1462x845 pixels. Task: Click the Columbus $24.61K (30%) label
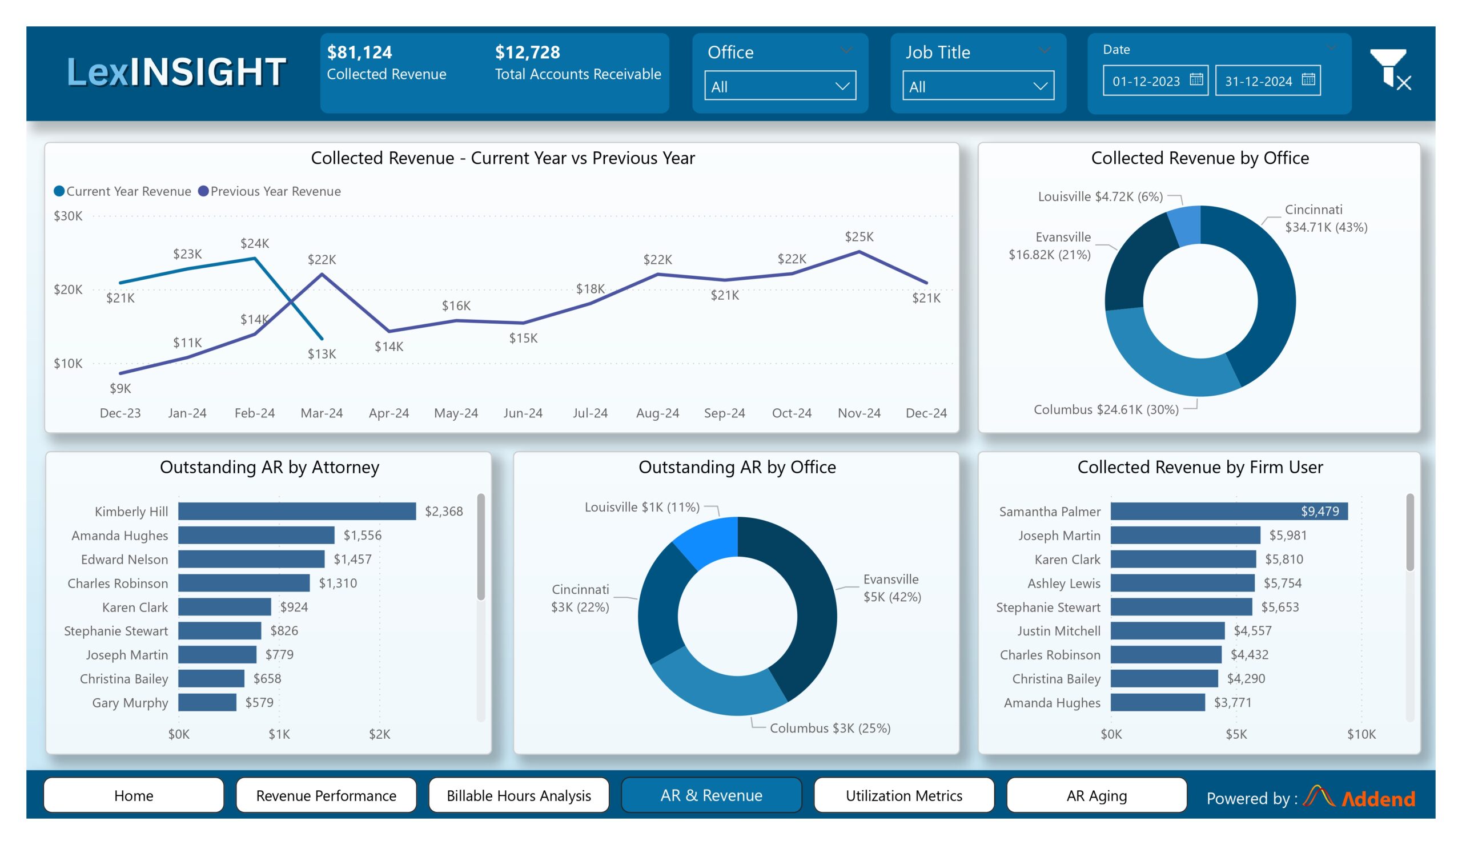(x=1106, y=409)
